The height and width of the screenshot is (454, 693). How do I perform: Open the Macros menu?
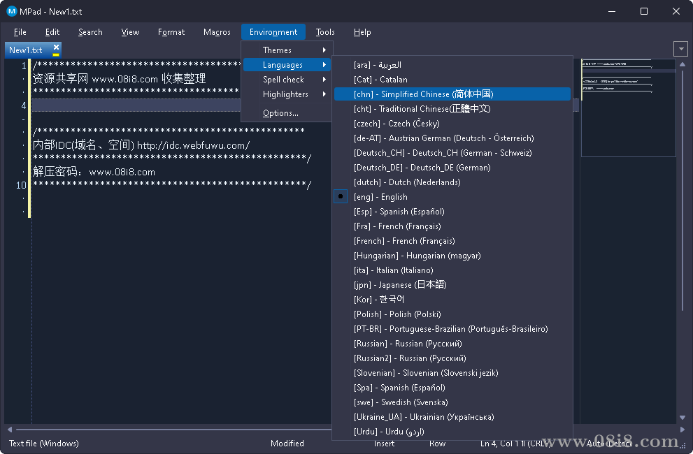(217, 32)
